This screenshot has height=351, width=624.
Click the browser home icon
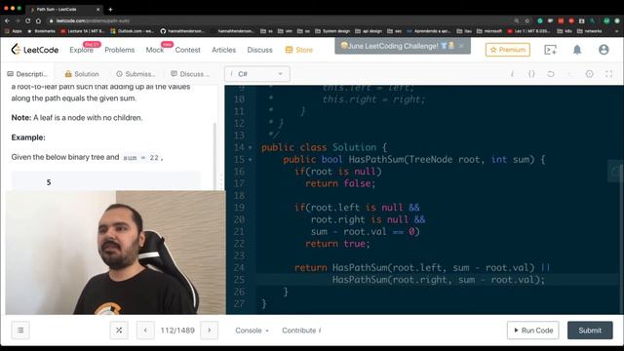(38, 20)
